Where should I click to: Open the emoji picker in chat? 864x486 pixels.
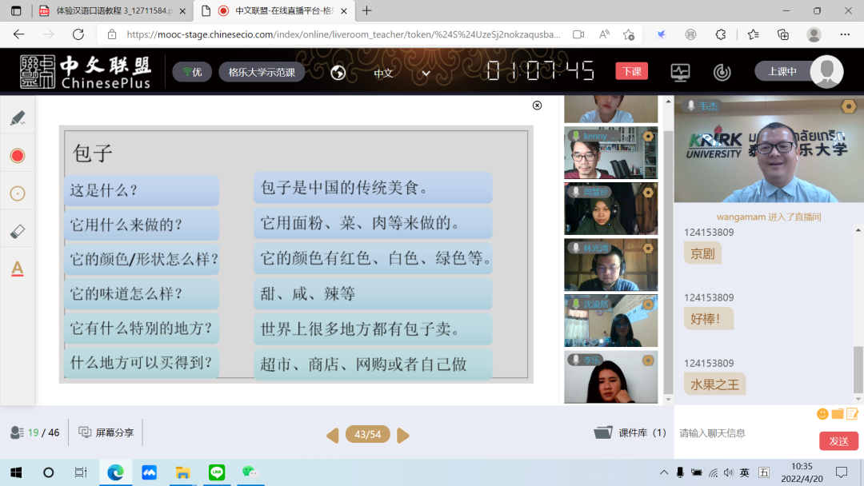pos(822,413)
